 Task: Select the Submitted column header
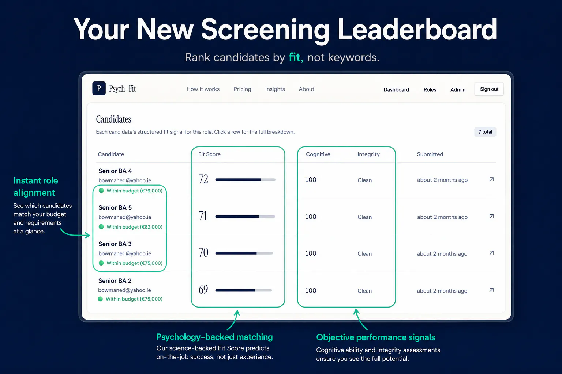pos(430,154)
